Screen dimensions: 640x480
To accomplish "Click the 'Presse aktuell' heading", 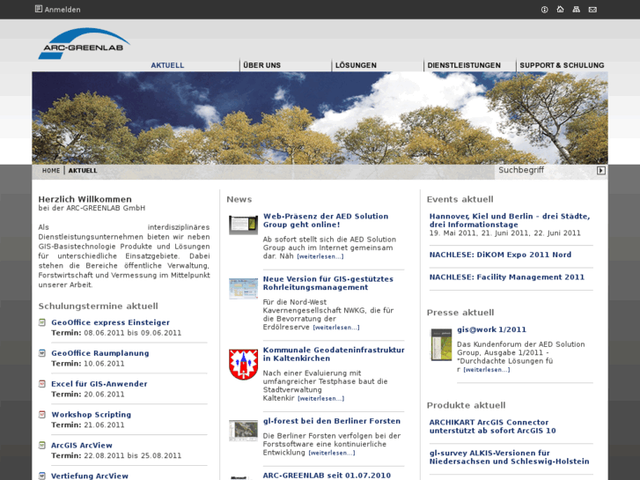I will 460,313.
